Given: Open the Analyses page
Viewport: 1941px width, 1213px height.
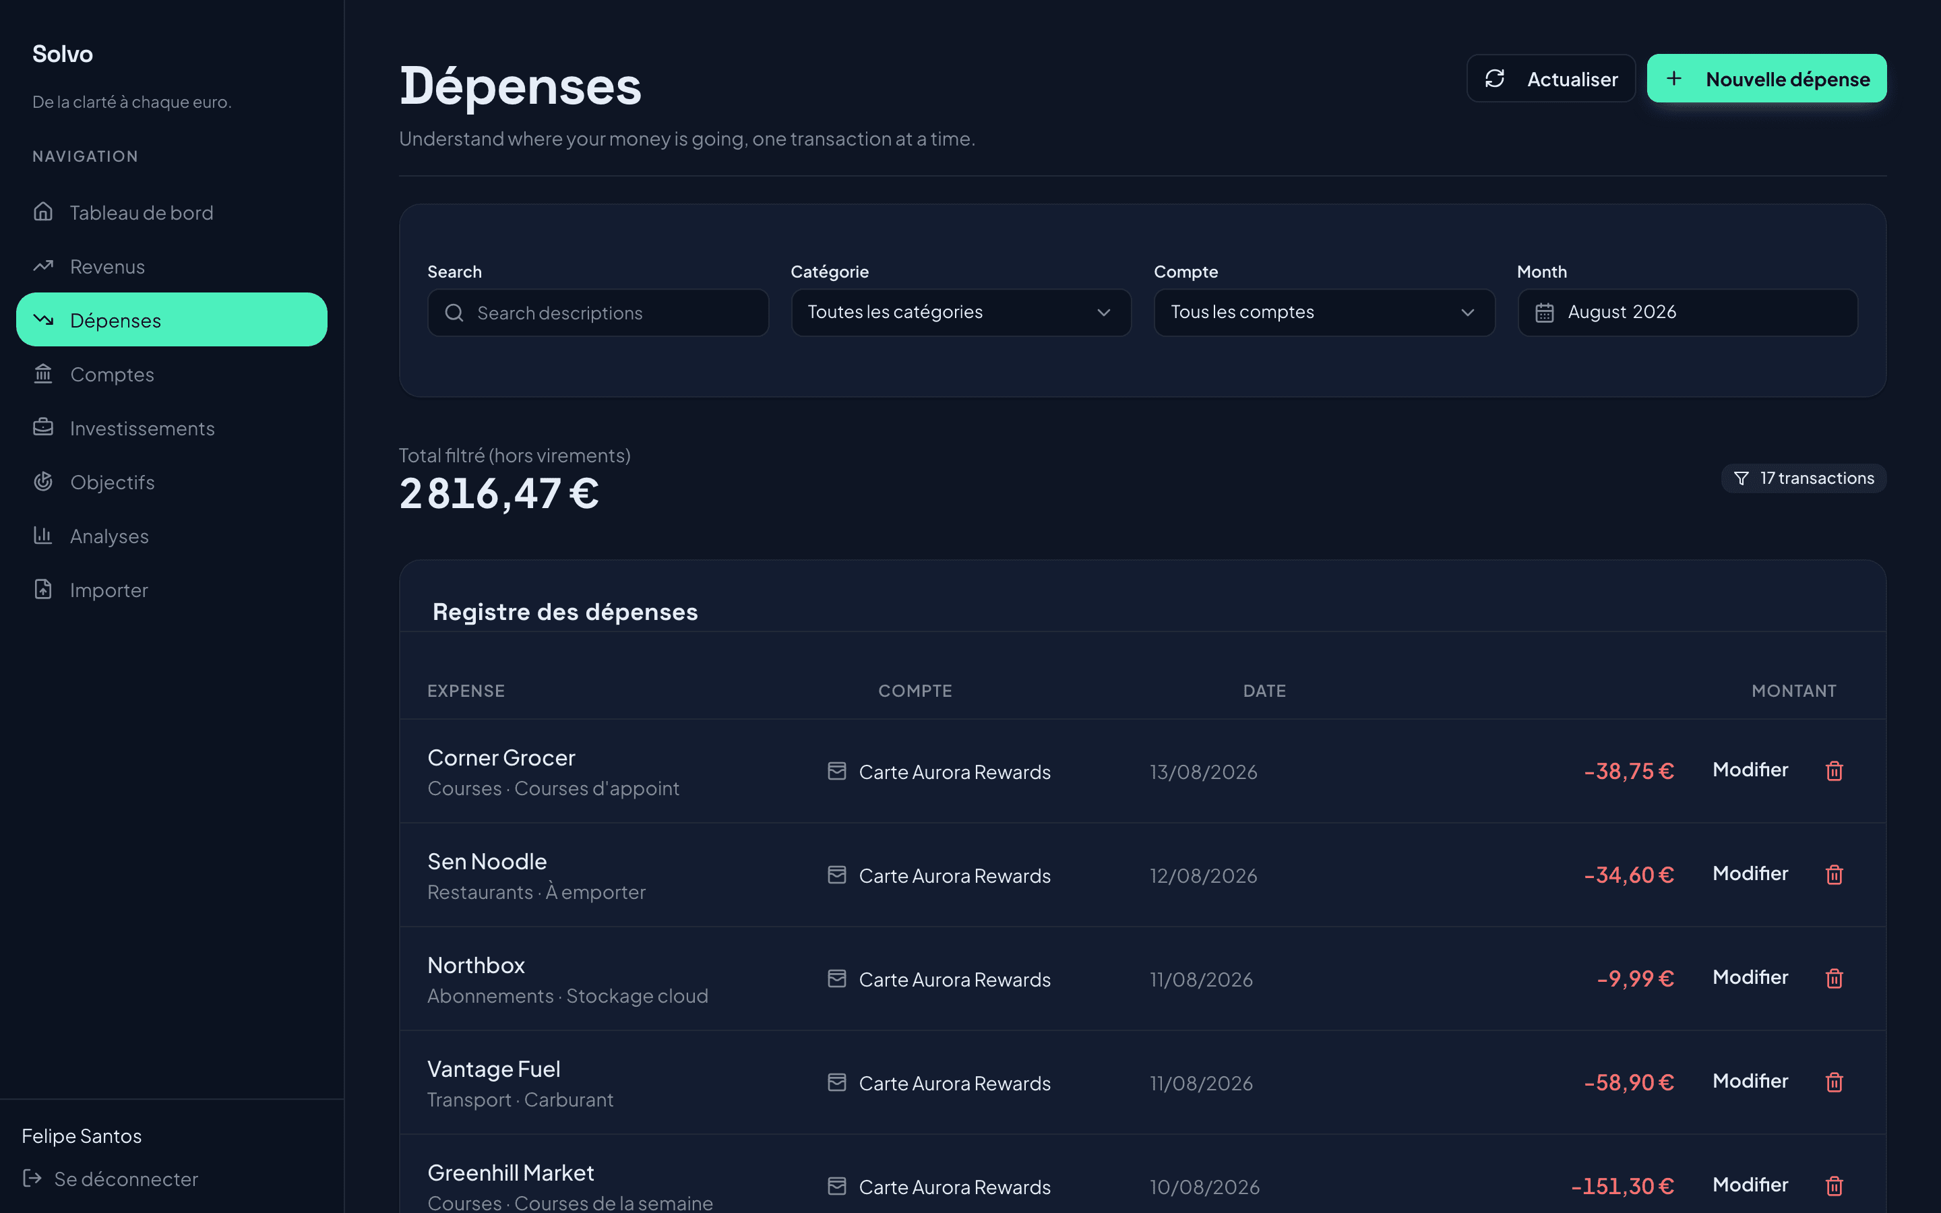Looking at the screenshot, I should [172, 535].
